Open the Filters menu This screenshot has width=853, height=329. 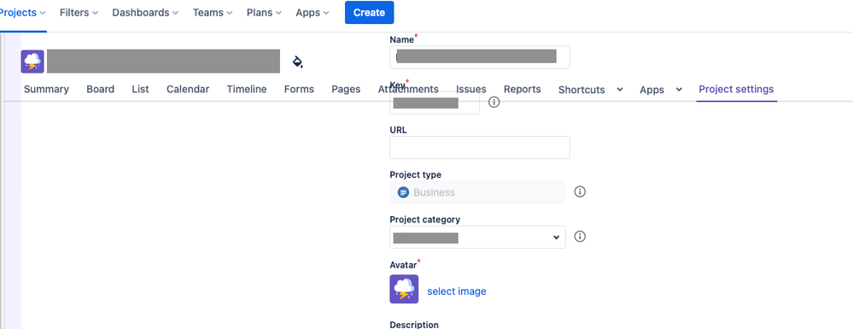(x=79, y=13)
